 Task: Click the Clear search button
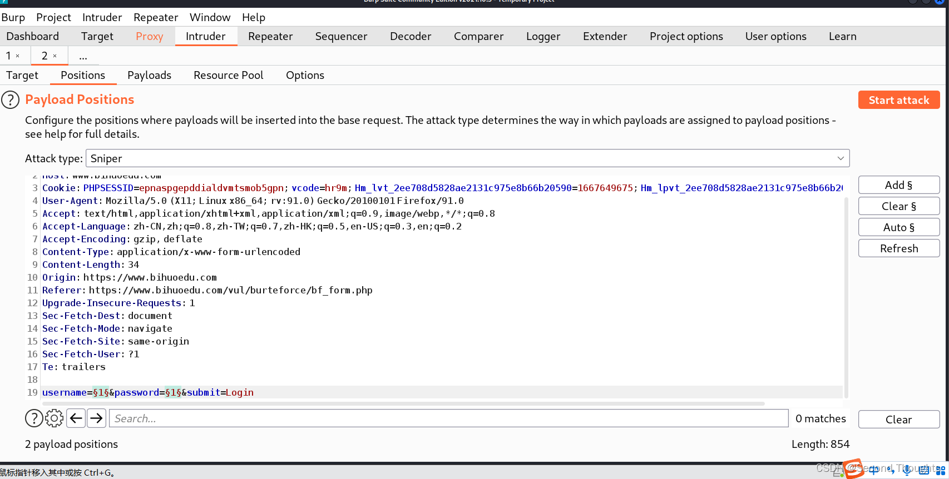tap(899, 420)
